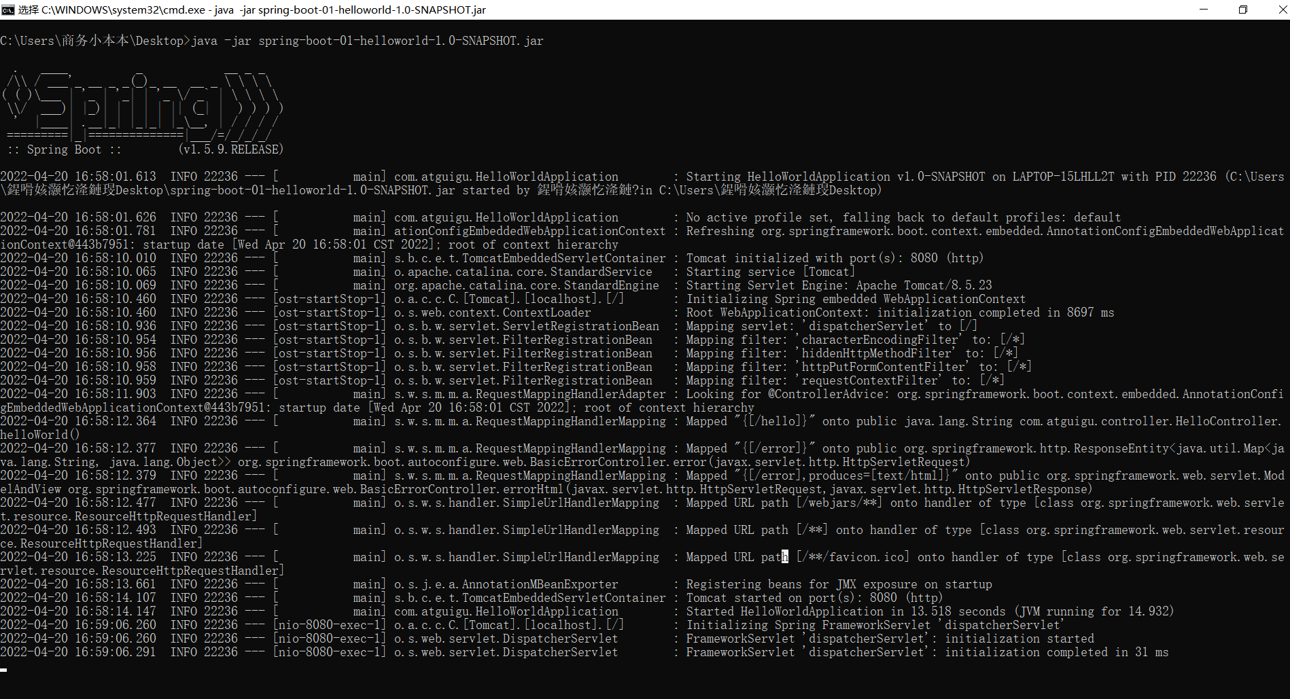Image resolution: width=1290 pixels, height=699 pixels.
Task: Click 'Initializing Spring FrameworkServlet' log message
Action: pos(875,625)
